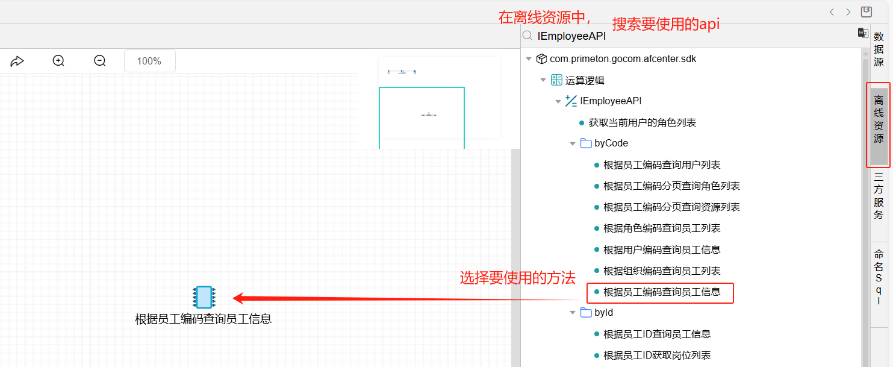
Task: Click the save disk icon
Action: tap(867, 11)
